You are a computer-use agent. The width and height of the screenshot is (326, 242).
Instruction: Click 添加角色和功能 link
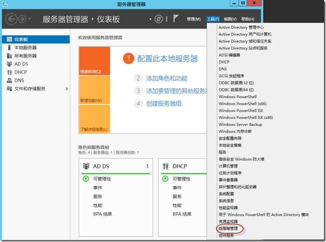167,78
